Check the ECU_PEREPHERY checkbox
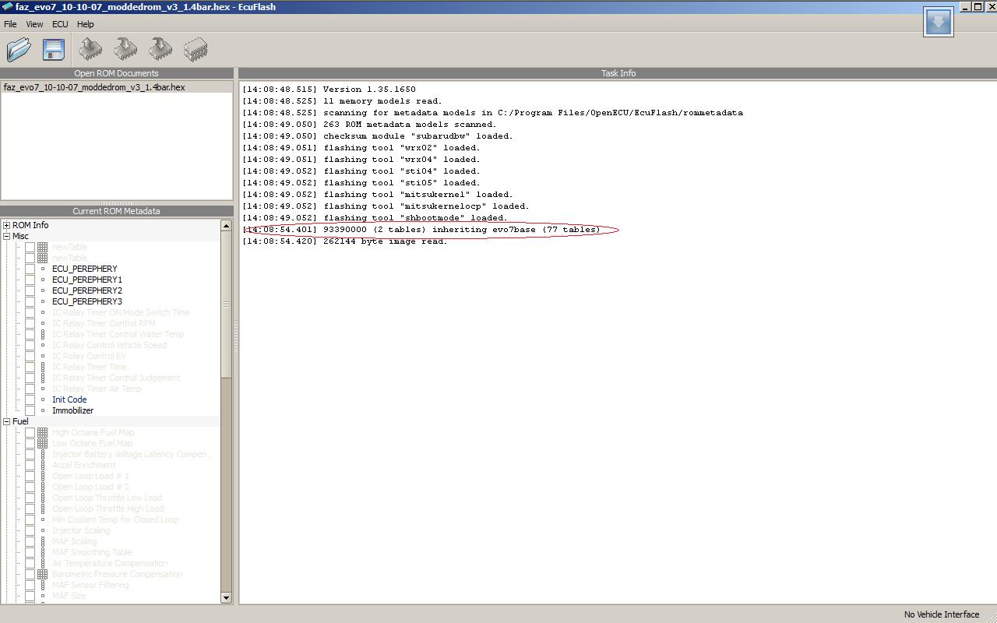Screen dimensions: 997x623 (30, 269)
